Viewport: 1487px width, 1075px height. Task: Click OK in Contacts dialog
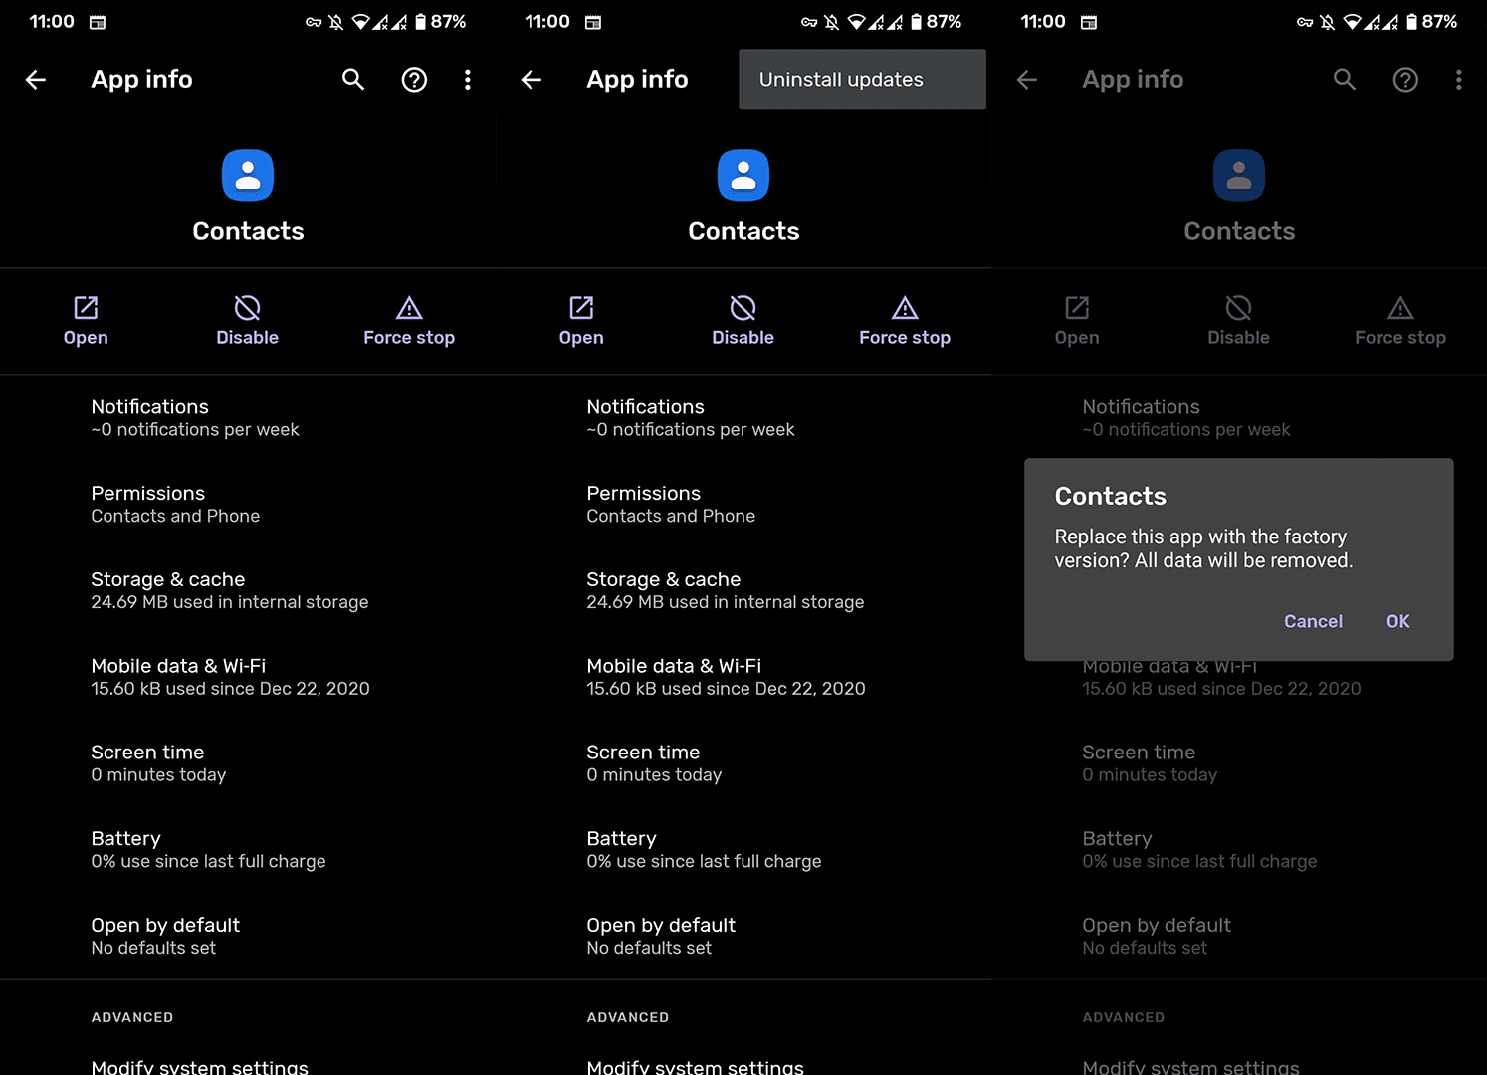1397,621
